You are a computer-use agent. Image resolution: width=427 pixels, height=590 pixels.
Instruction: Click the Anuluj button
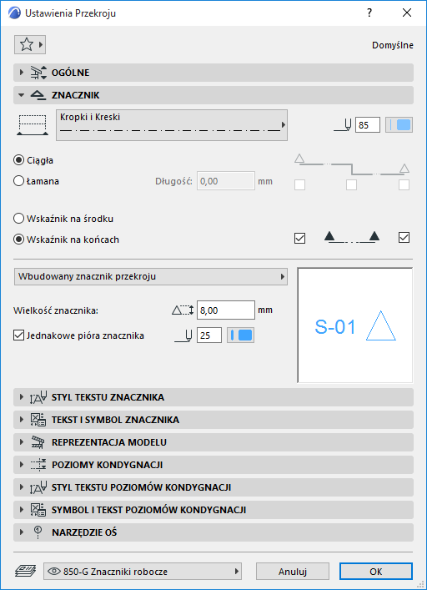(293, 572)
